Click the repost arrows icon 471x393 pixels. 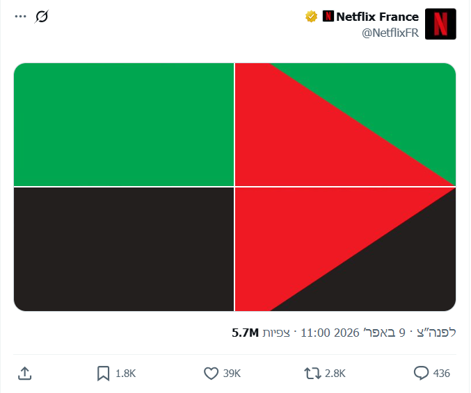313,373
